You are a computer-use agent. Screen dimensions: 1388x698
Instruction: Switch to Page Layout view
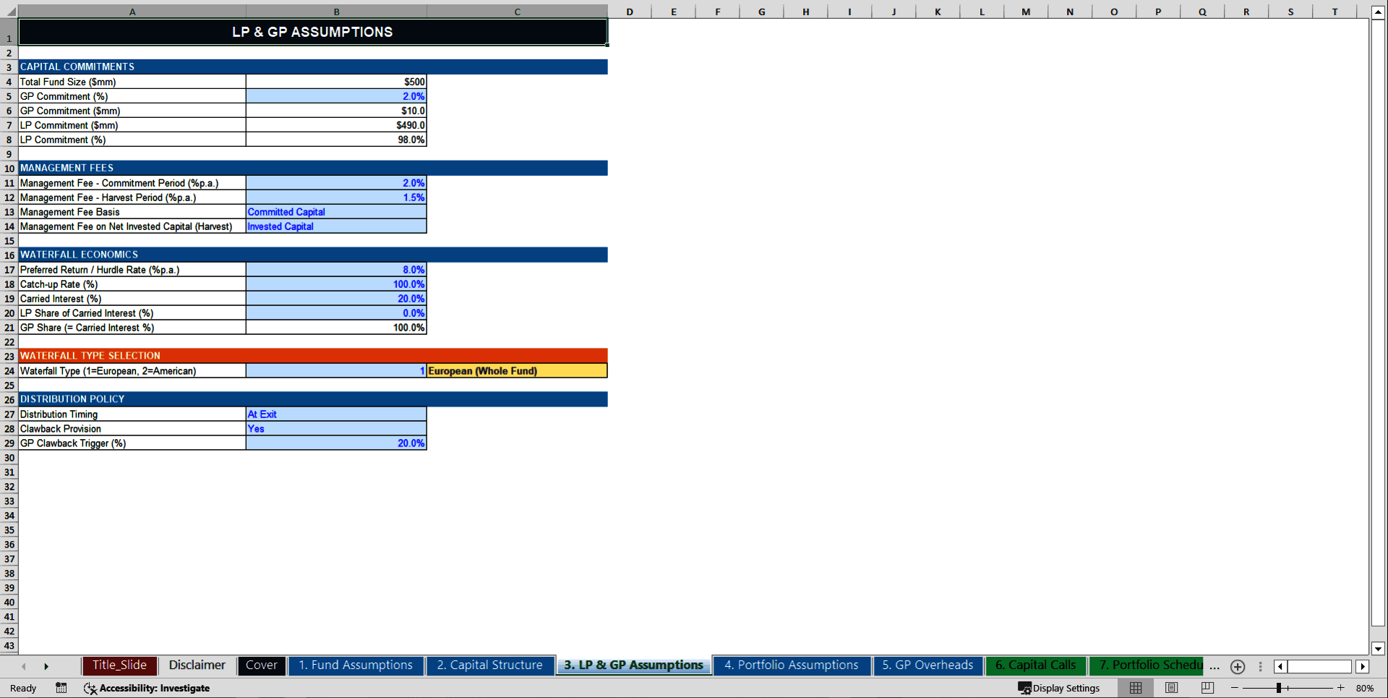pos(1171,688)
